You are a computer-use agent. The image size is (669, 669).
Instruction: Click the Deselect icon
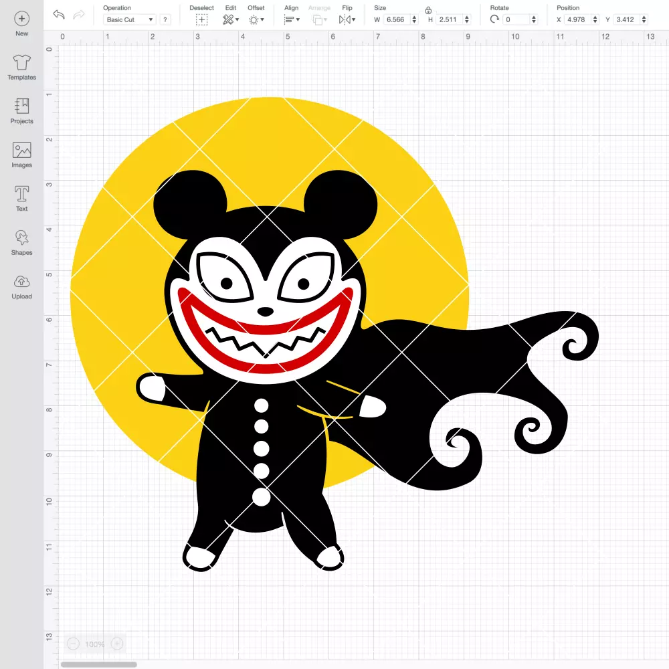coord(202,19)
